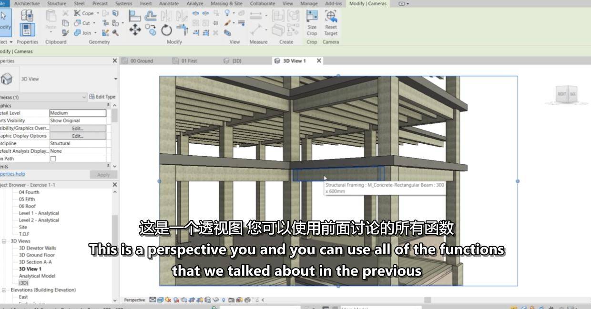The image size is (591, 309).
Task: Click the Cope geometry tool
Action: (84, 13)
